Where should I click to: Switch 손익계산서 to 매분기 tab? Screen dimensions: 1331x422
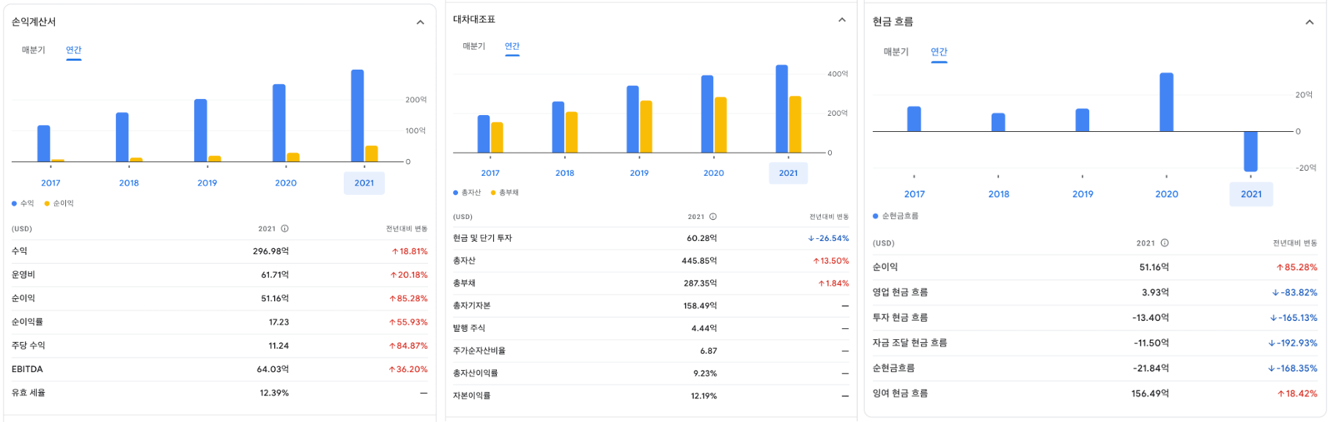tap(34, 50)
